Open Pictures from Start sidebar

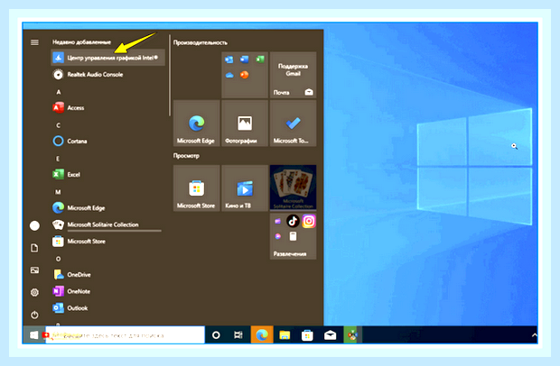34,270
